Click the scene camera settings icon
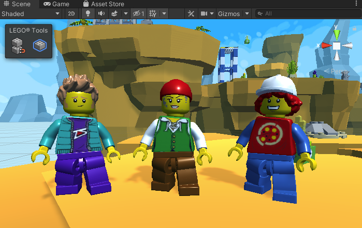Viewport: 362px width, 228px height. tap(204, 13)
